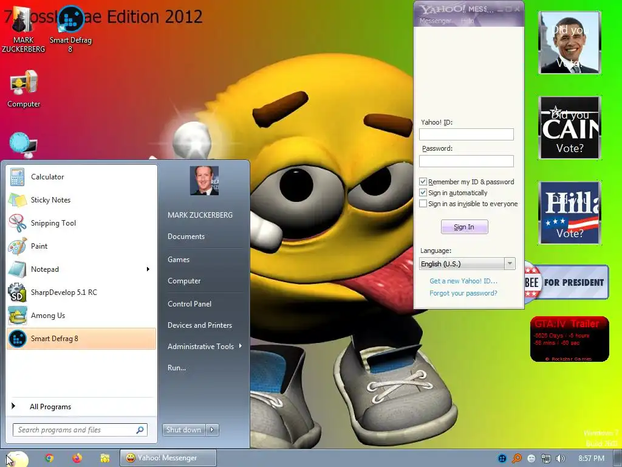Click the Mark Zuckerberg user picture

[x=204, y=181]
